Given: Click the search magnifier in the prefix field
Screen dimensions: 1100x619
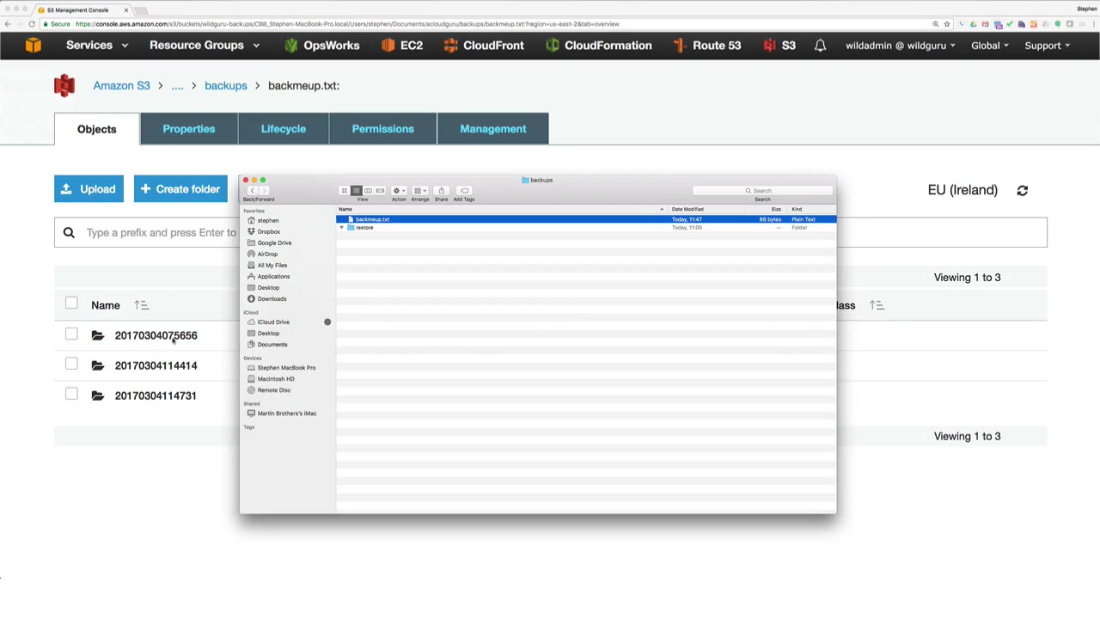Looking at the screenshot, I should click(x=69, y=232).
